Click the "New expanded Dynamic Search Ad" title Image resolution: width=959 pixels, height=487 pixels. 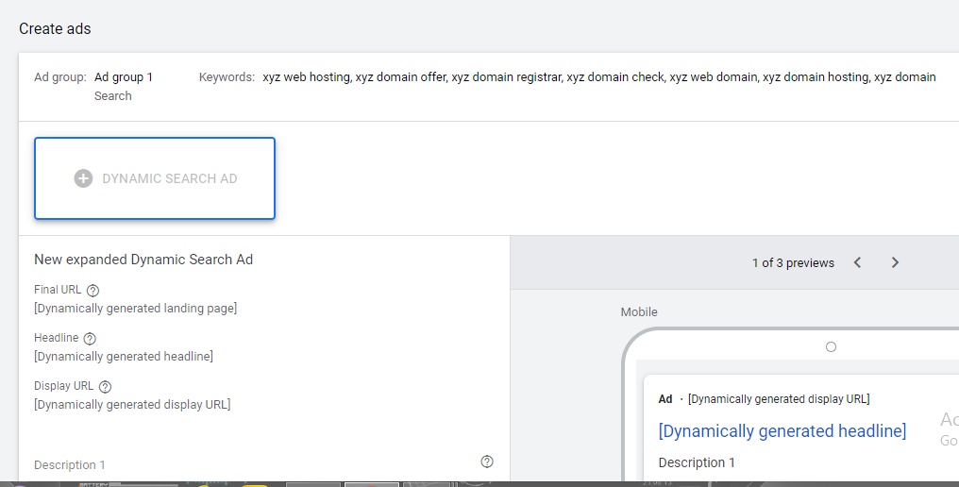pos(143,260)
